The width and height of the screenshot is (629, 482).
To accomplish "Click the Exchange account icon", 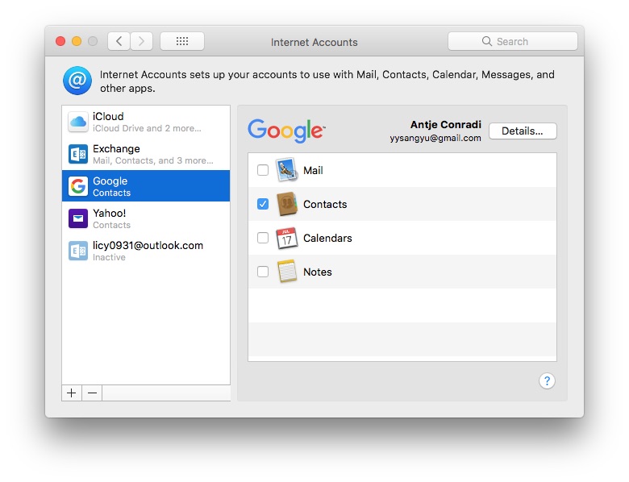I will [78, 154].
